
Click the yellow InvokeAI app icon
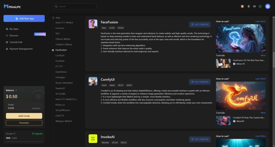93,139
